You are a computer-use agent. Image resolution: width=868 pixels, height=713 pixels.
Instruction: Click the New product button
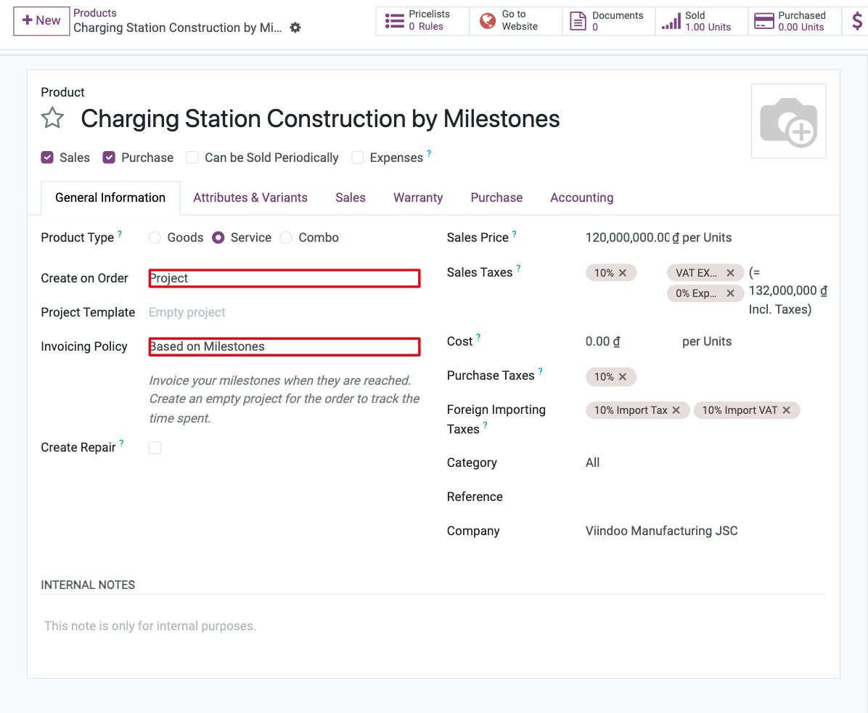pyautogui.click(x=41, y=20)
